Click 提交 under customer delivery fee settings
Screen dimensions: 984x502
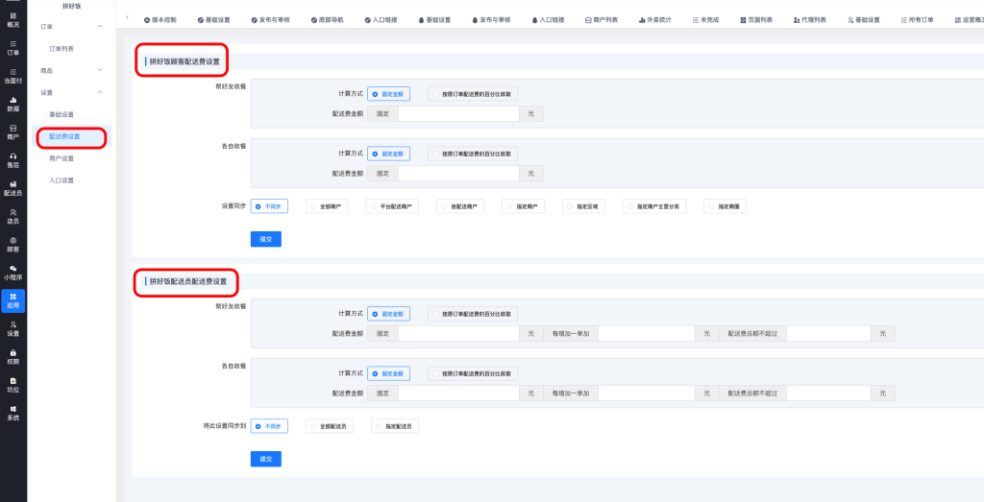265,239
